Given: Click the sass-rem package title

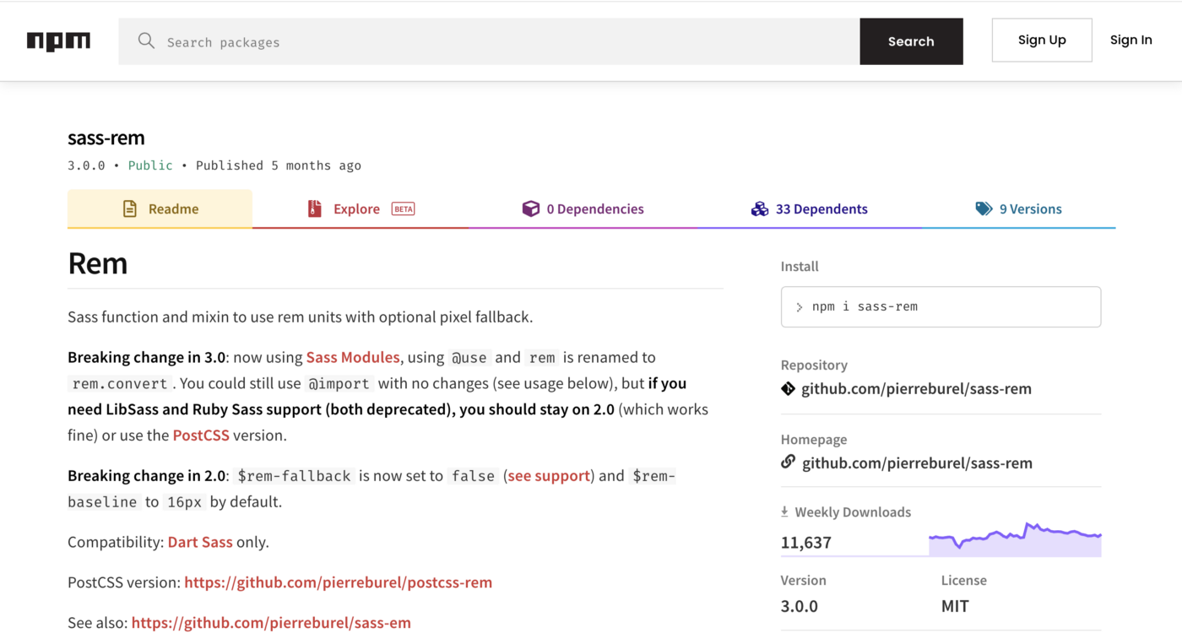Looking at the screenshot, I should [x=106, y=138].
